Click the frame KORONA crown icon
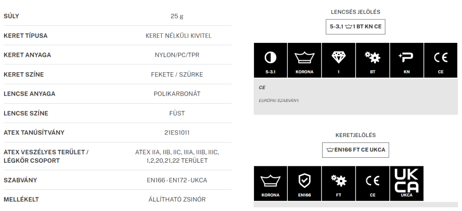Screen dimensions: 462x211 [271, 183]
